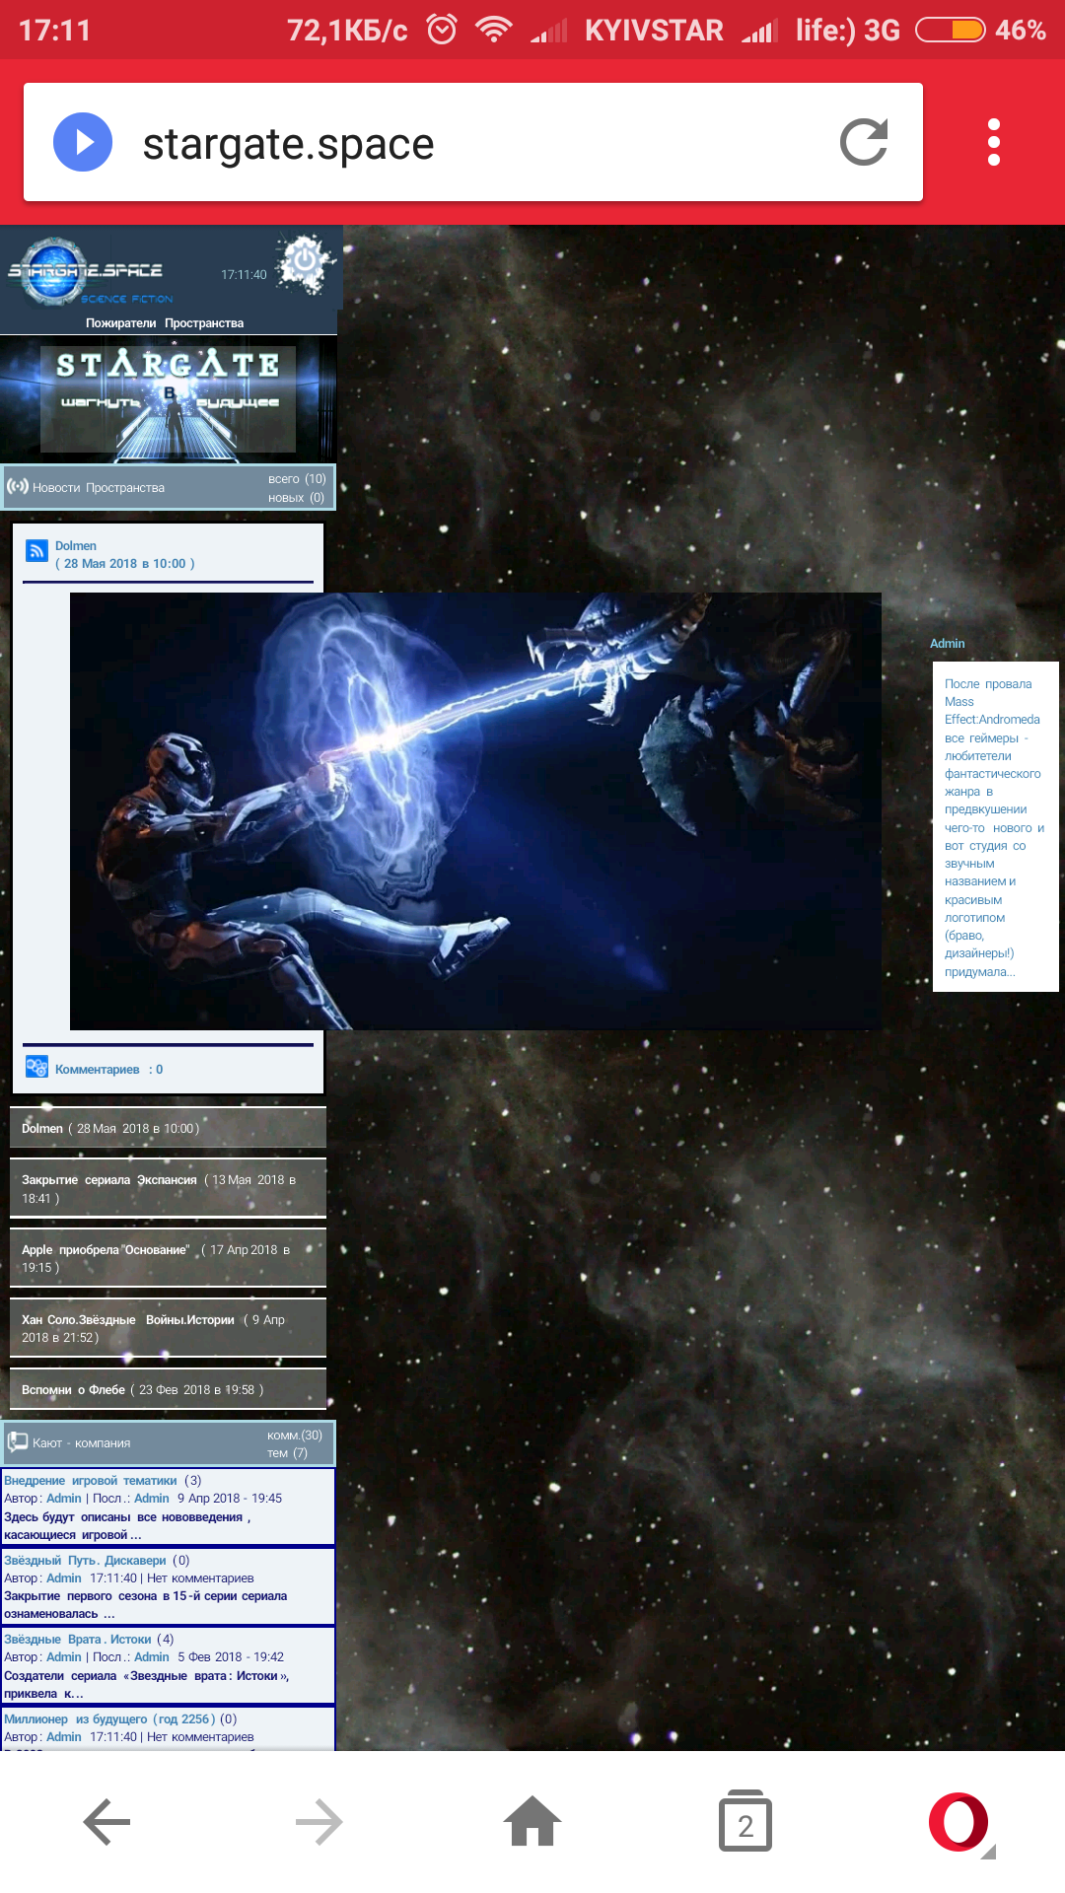This screenshot has width=1065, height=1893.
Task: Open the tabs switcher showing 2
Action: [x=745, y=1822]
